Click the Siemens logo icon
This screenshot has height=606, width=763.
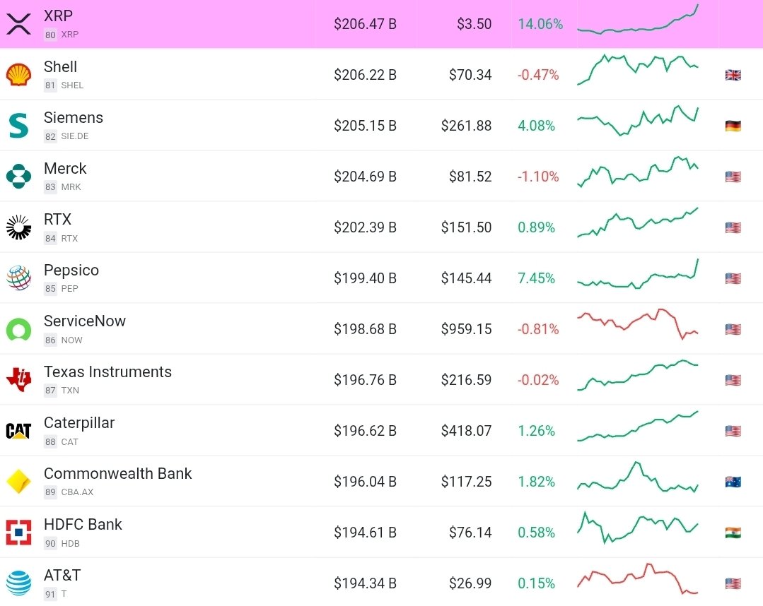point(18,126)
